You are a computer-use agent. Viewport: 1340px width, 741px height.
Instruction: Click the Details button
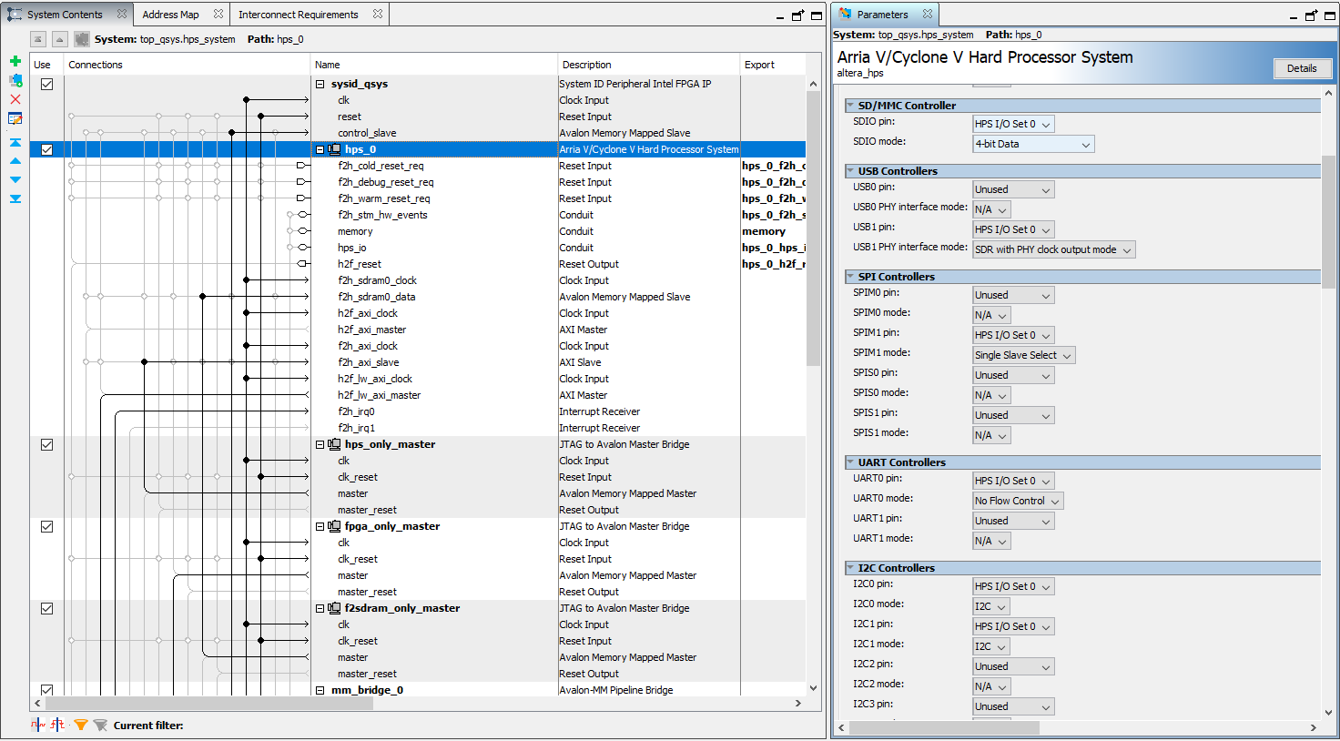[1301, 68]
